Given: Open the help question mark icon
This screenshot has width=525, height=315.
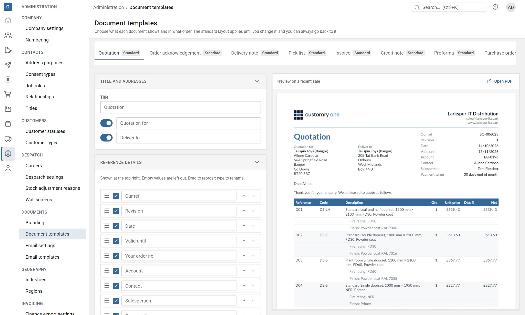Looking at the screenshot, I should [x=495, y=7].
